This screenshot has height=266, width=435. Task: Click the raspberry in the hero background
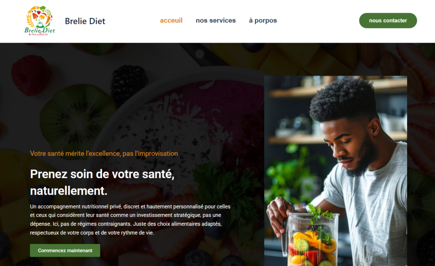point(31,75)
